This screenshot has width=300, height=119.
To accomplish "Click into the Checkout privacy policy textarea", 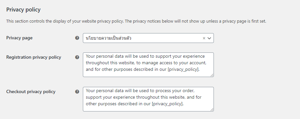I will [x=148, y=99].
